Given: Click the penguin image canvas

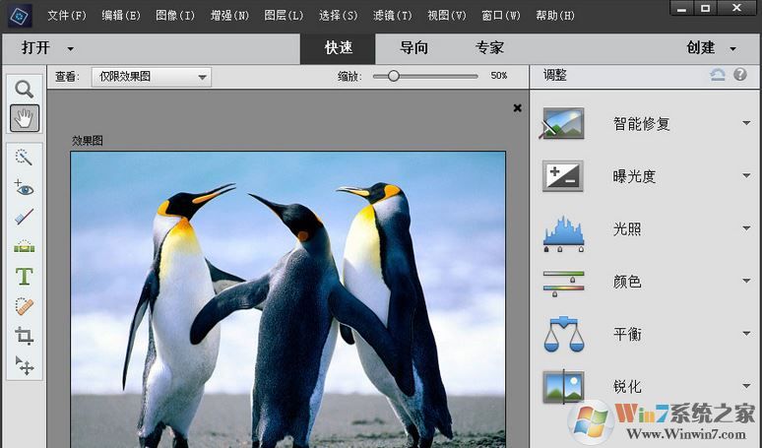Looking at the screenshot, I should (x=287, y=299).
